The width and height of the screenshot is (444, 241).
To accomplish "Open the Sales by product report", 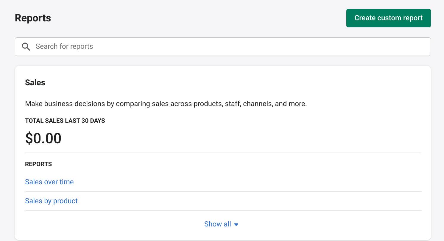I will click(x=51, y=201).
